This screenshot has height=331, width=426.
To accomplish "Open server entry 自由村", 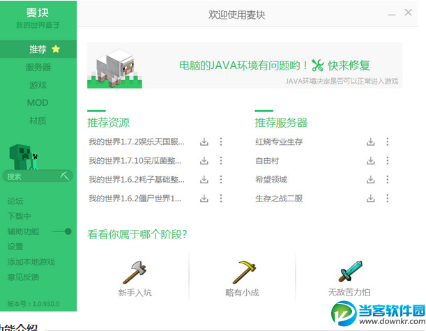I will (x=267, y=161).
